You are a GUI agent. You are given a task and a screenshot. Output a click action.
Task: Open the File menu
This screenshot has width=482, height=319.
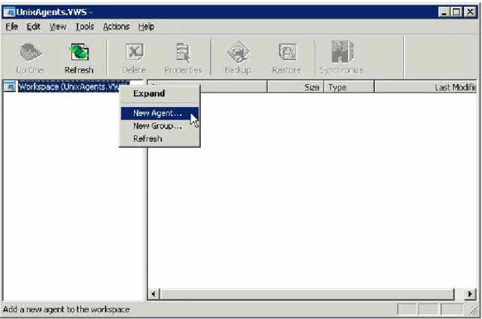click(12, 27)
